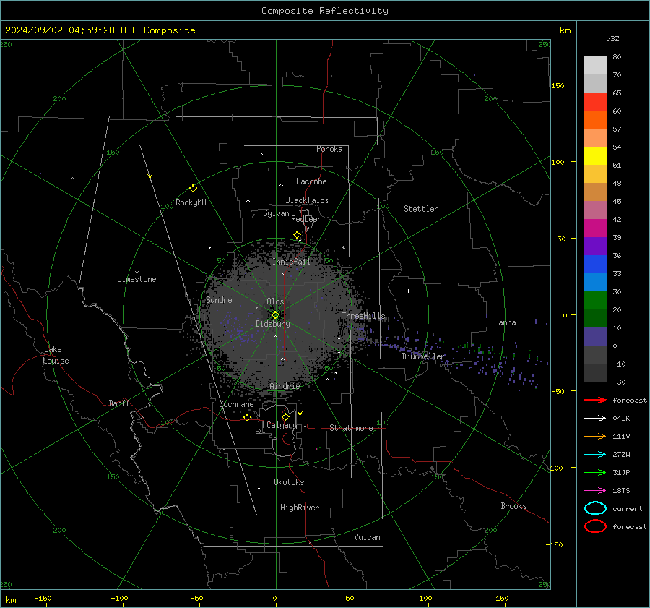Click the green 31JP arrow icon
The image size is (650, 608).
(595, 472)
